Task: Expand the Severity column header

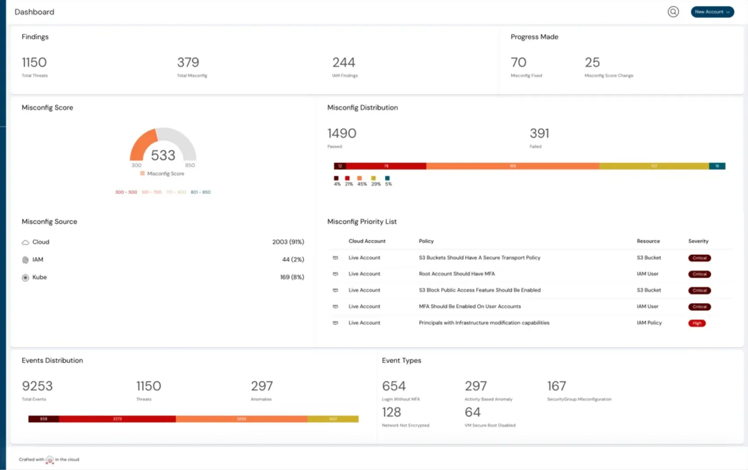Action: tap(698, 241)
